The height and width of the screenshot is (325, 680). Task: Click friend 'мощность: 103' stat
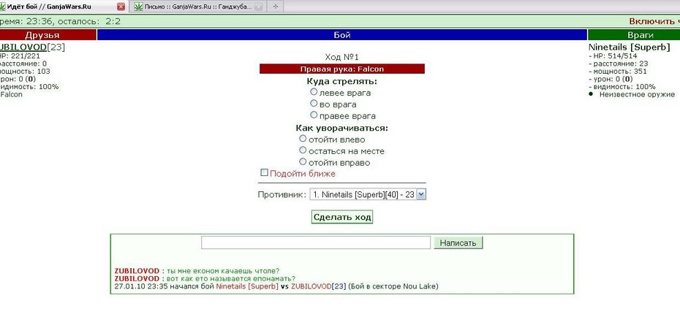(x=25, y=72)
